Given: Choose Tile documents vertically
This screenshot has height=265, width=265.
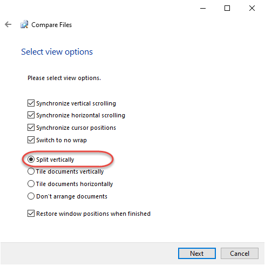Looking at the screenshot, I should pyautogui.click(x=31, y=171).
